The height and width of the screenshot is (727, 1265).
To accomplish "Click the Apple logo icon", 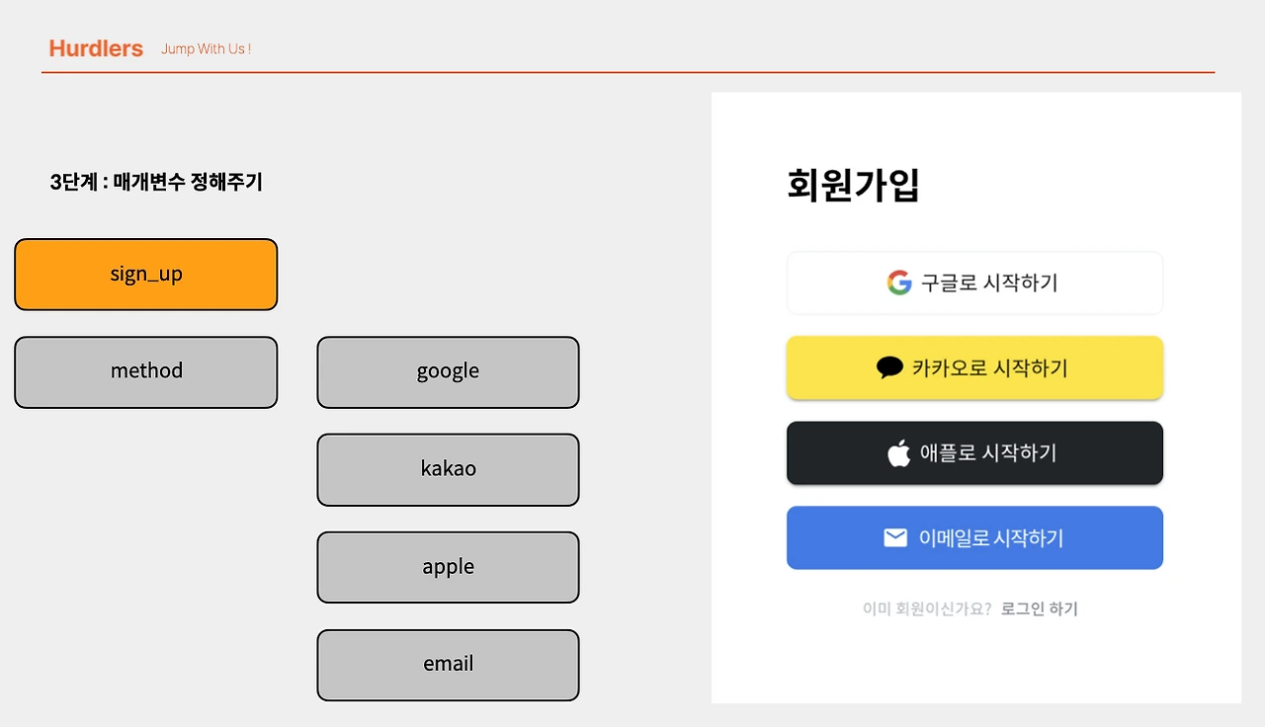I will tap(898, 452).
